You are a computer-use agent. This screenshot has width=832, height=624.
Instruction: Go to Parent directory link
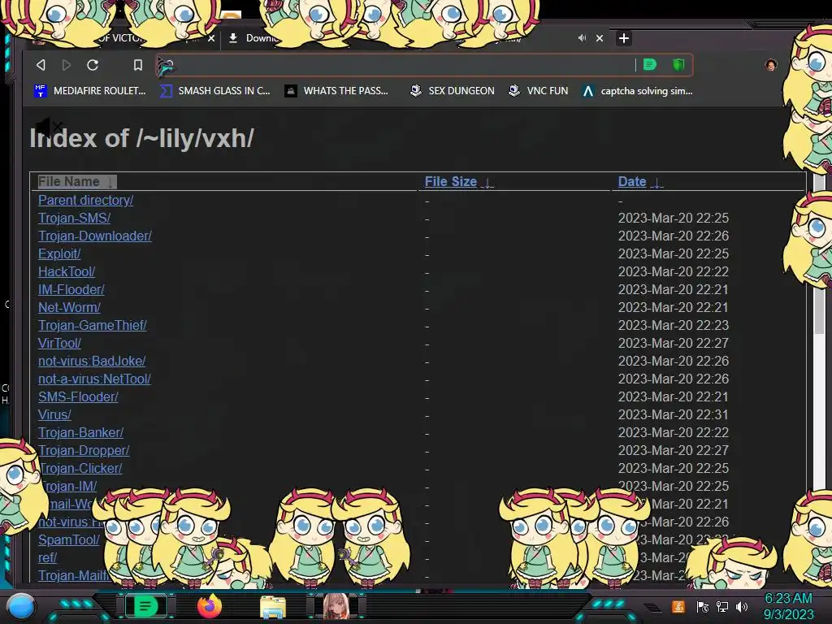[85, 200]
